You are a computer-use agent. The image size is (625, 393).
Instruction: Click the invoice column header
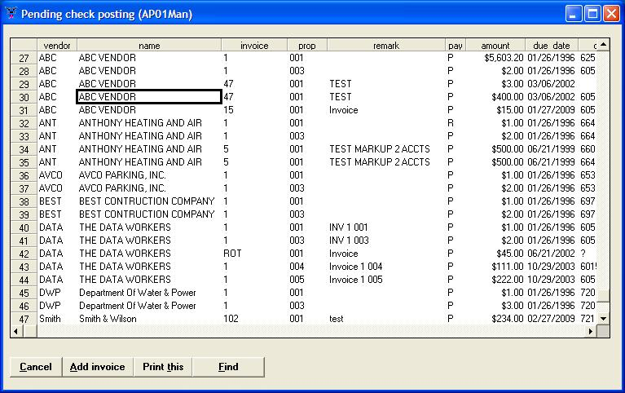point(254,46)
